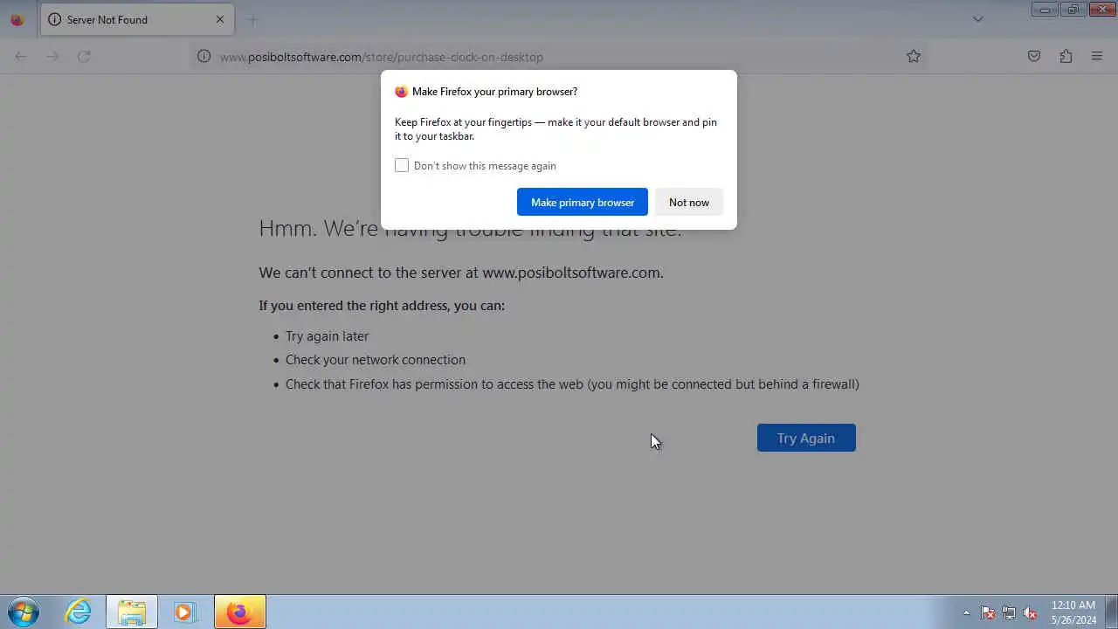The image size is (1118, 629).
Task: Click muted volume speaker tray icon
Action: (1030, 612)
